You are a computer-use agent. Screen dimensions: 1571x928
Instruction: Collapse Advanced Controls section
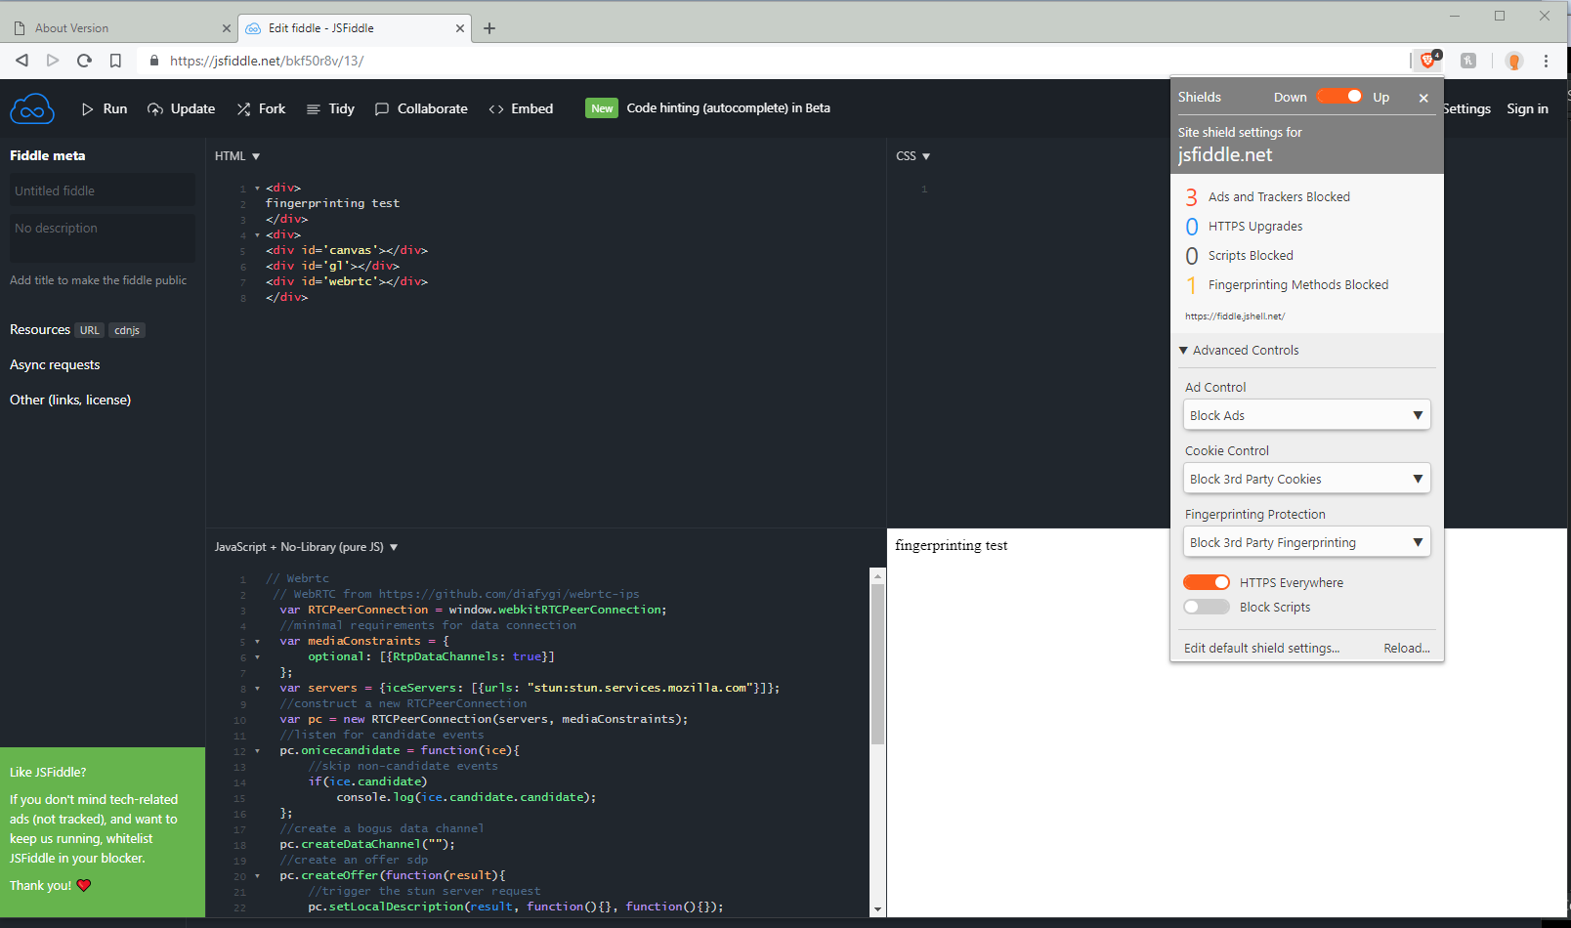point(1239,350)
